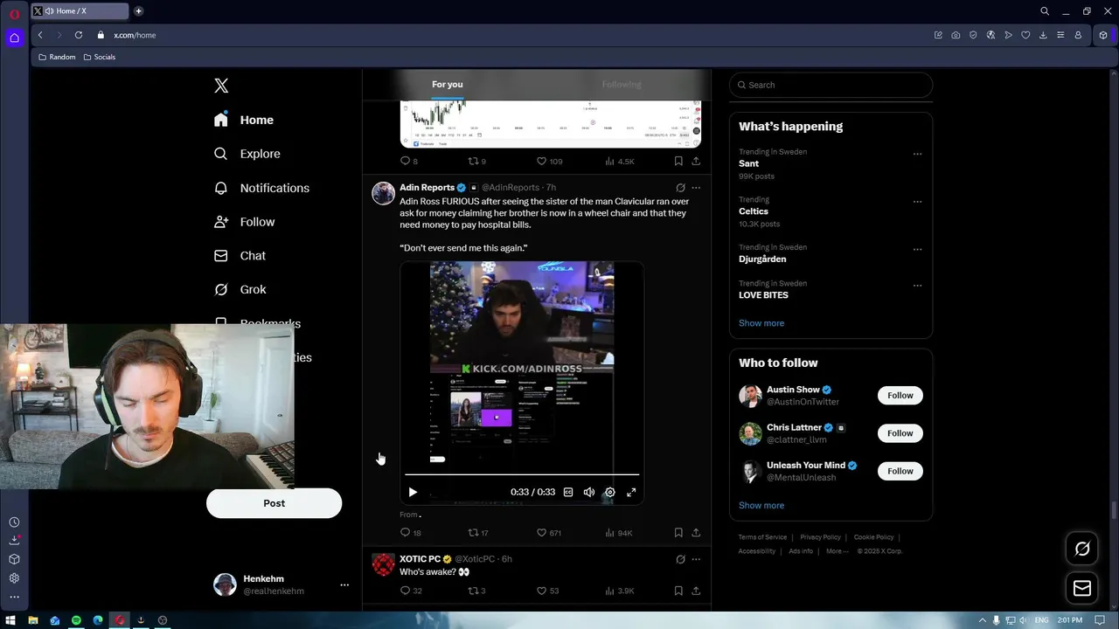Open Opera snapshot camera tool
The image size is (1119, 629).
pyautogui.click(x=956, y=35)
